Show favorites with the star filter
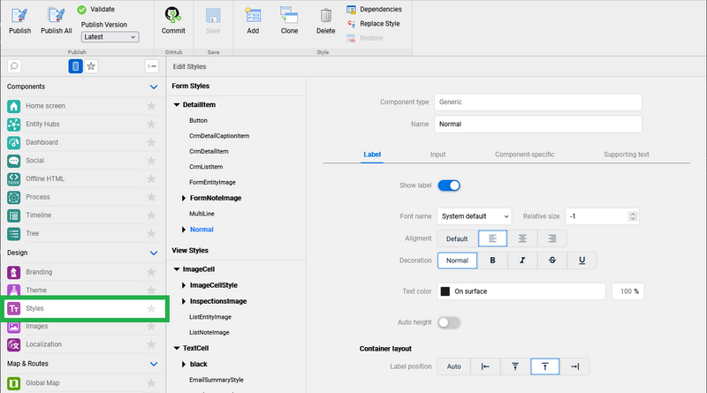The width and height of the screenshot is (707, 393). pos(91,66)
